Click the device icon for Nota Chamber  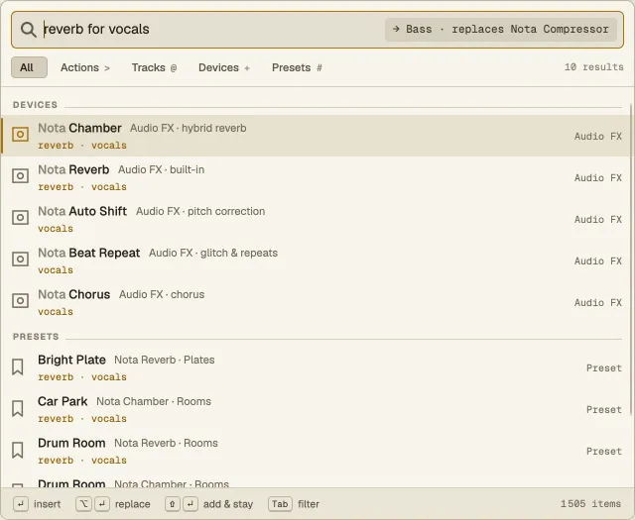[x=20, y=135]
